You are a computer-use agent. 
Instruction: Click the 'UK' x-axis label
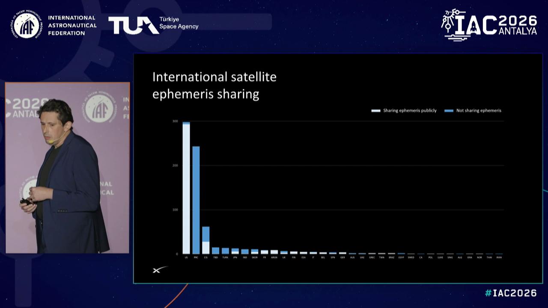tap(284, 258)
